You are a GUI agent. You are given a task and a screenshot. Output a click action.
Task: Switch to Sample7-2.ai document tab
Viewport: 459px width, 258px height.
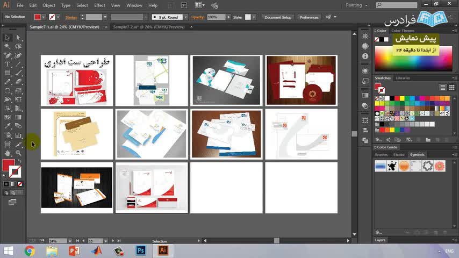tap(149, 27)
